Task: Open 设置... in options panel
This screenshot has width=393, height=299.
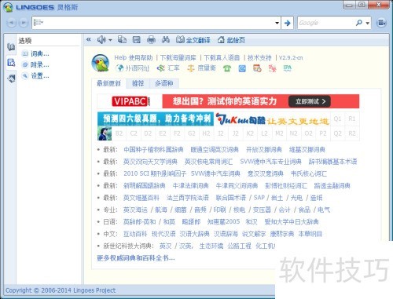Action: 35,76
